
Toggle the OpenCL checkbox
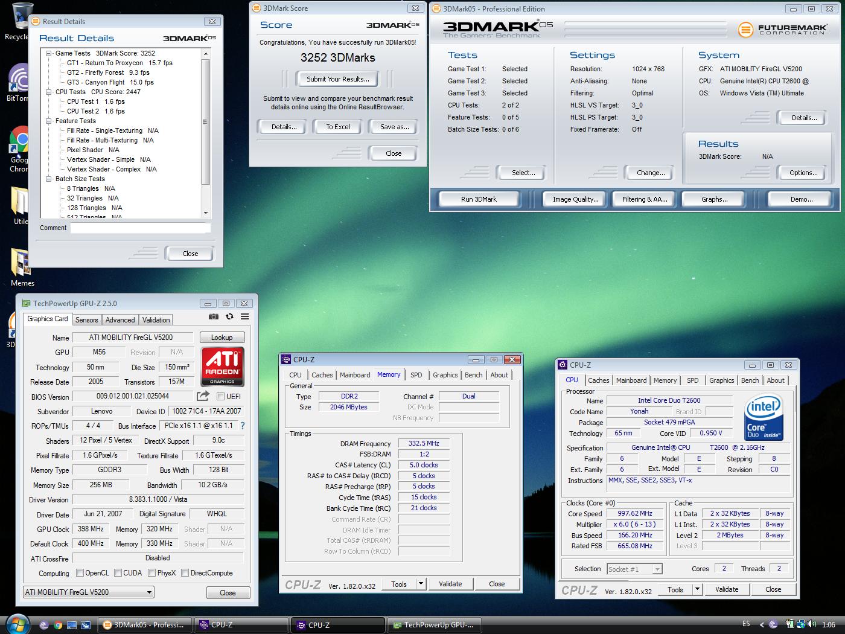[x=80, y=573]
